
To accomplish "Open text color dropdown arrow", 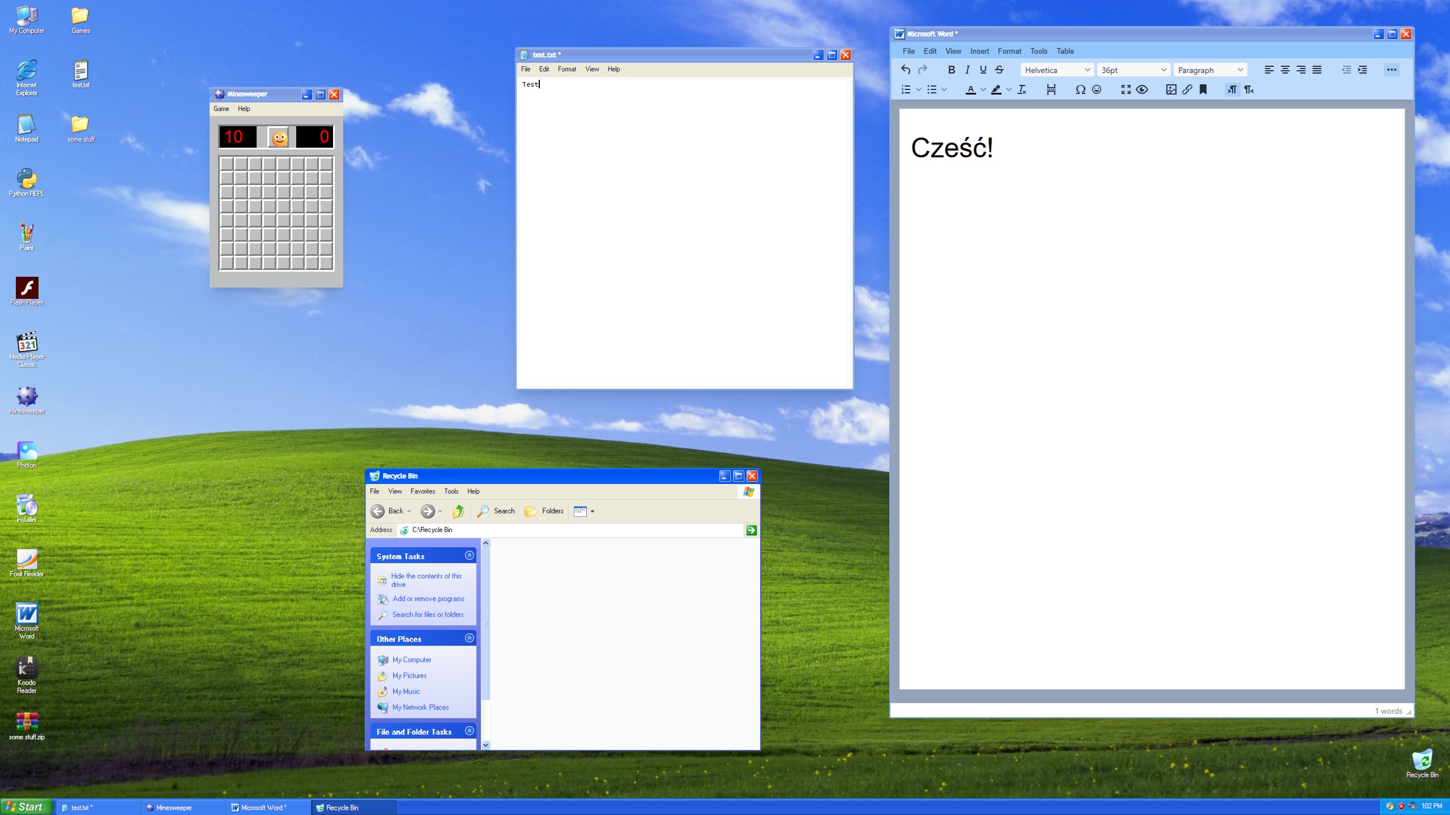I will (983, 89).
